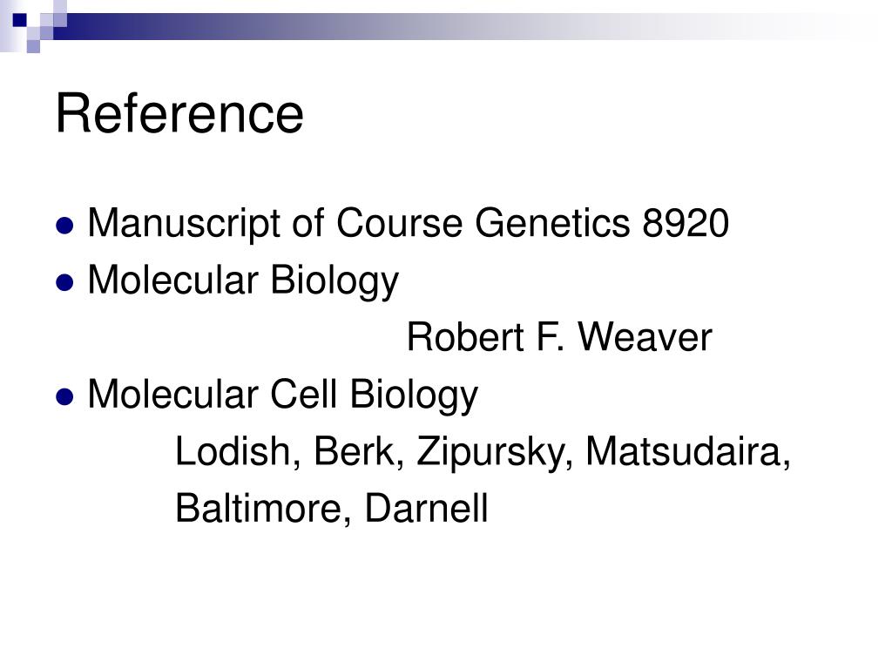This screenshot has height=669, width=892.
Task: Click the "Reference" slide title
Action: [179, 114]
